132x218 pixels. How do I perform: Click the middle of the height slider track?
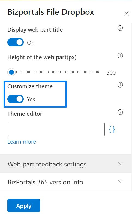click(x=57, y=72)
